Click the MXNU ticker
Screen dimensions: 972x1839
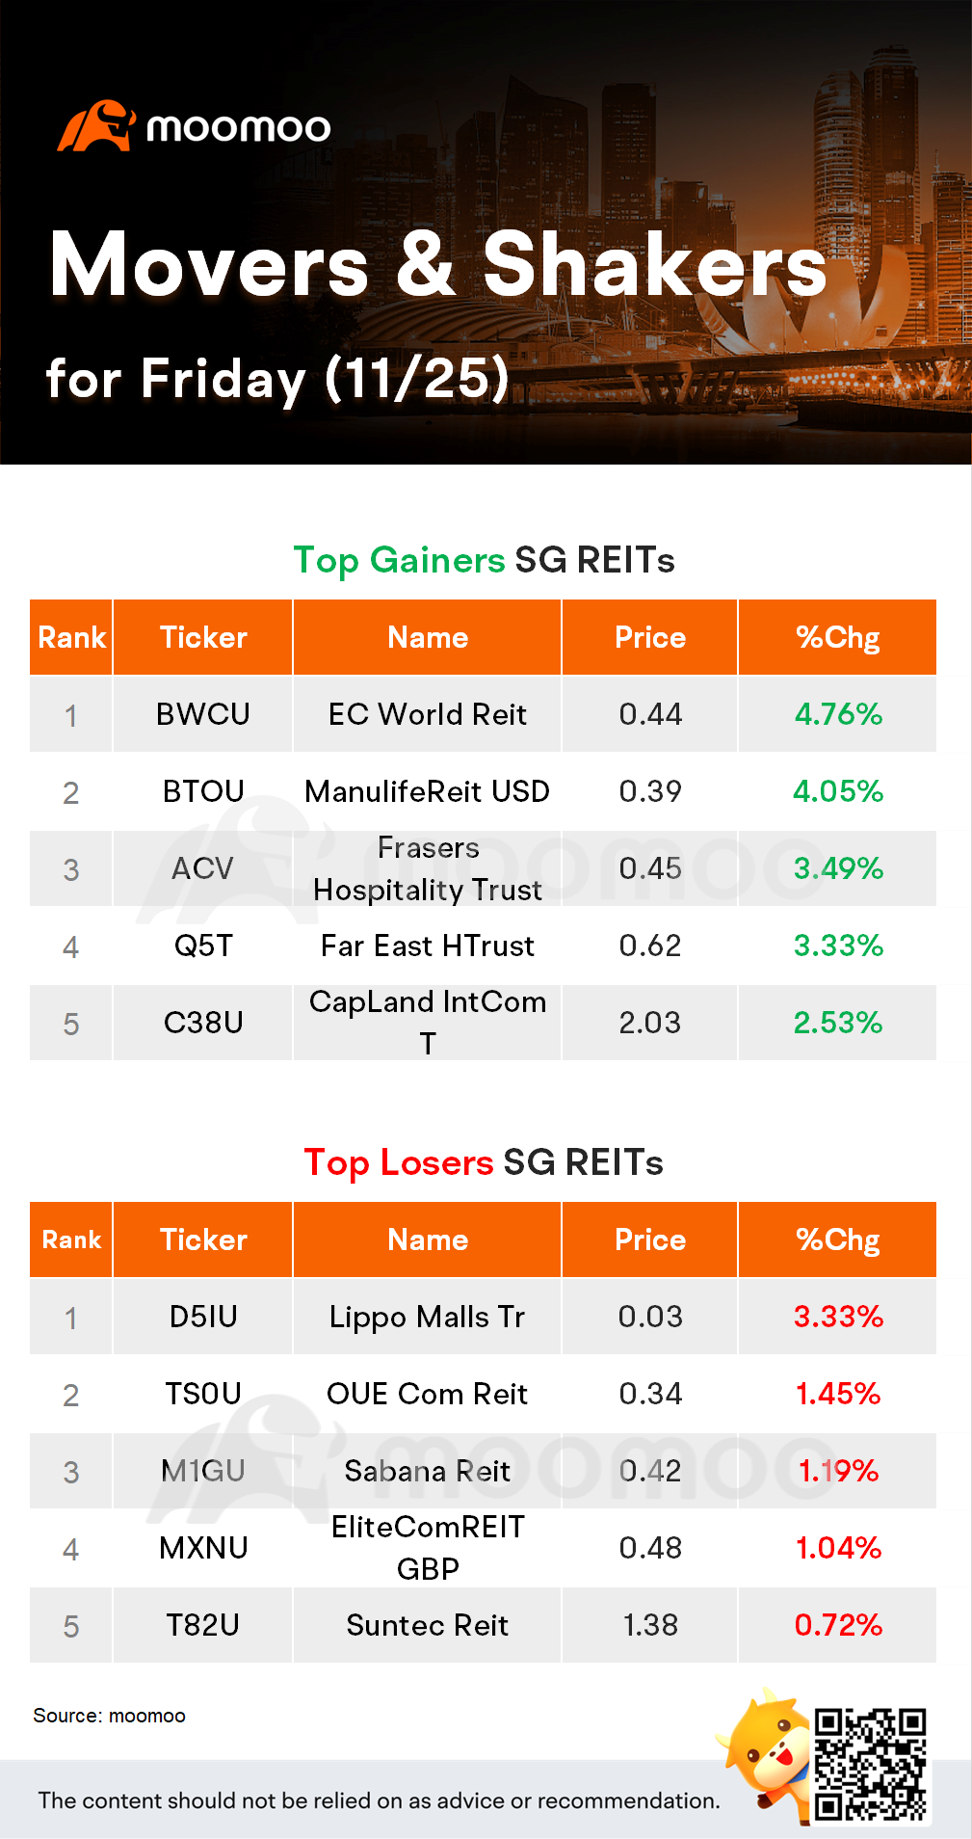click(x=203, y=1548)
